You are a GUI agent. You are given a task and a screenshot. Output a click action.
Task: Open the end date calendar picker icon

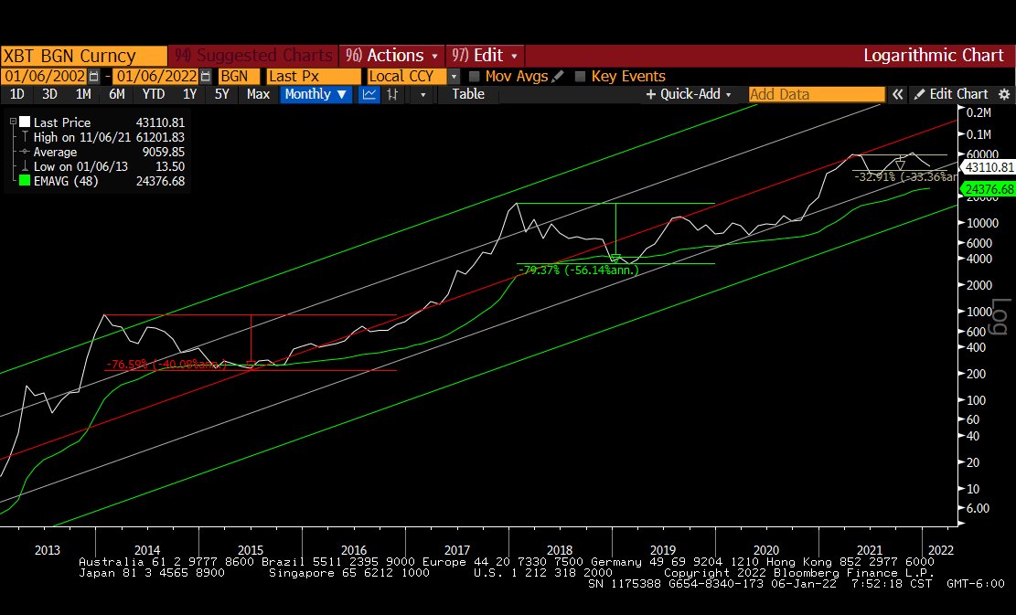point(206,77)
